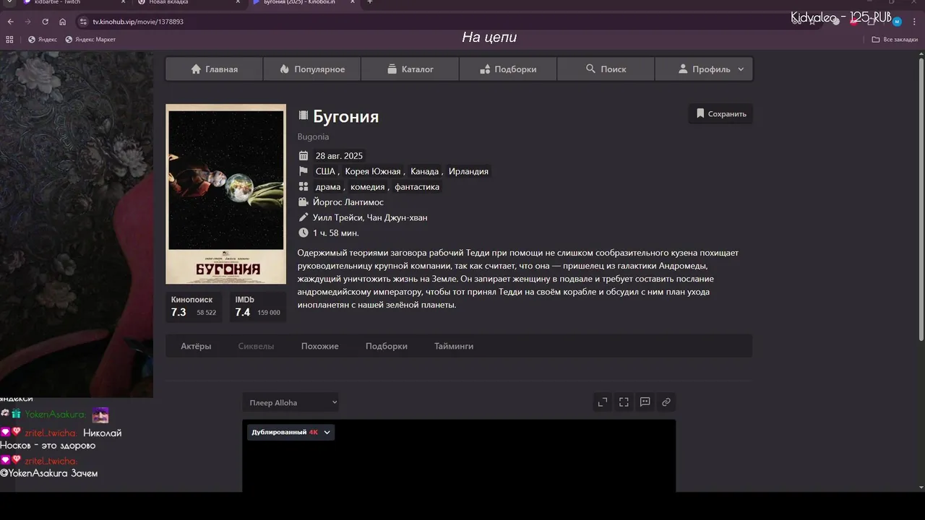Click the 28 авг. 2025 release date tag
Viewport: 925px width, 520px height.
point(339,156)
